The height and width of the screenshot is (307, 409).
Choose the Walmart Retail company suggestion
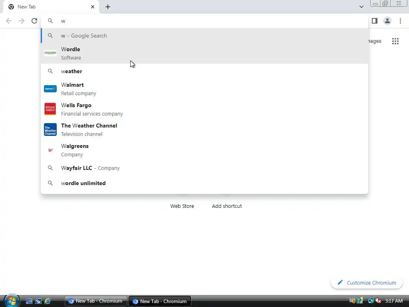204,89
